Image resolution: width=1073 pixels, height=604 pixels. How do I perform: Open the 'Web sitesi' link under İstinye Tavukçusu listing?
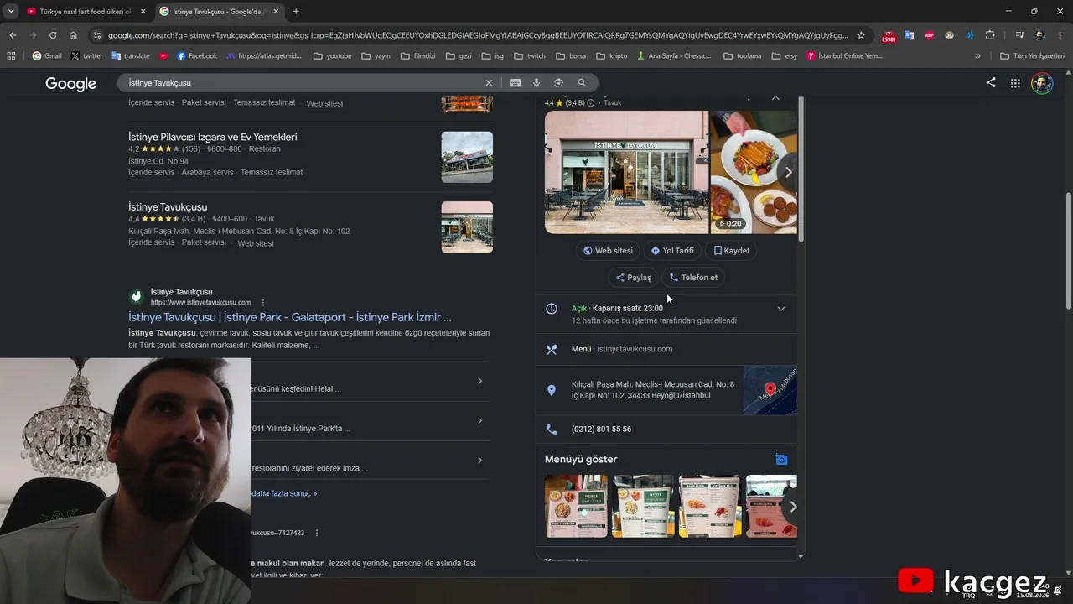256,243
